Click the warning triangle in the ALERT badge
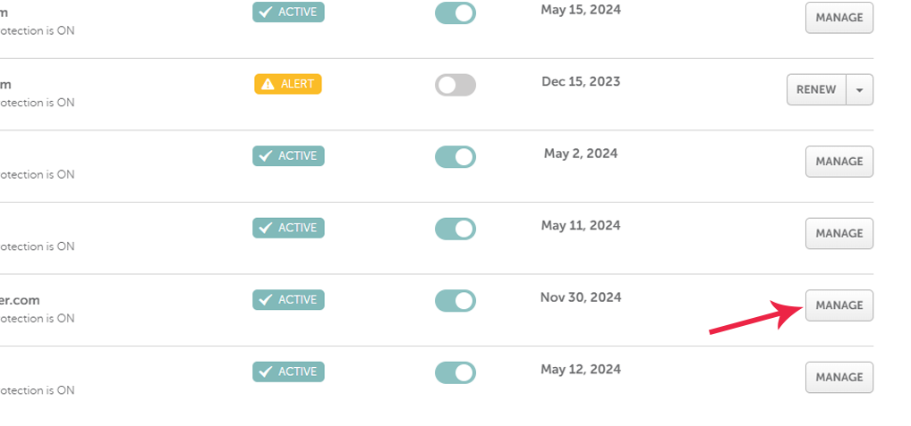The image size is (911, 426). point(268,84)
